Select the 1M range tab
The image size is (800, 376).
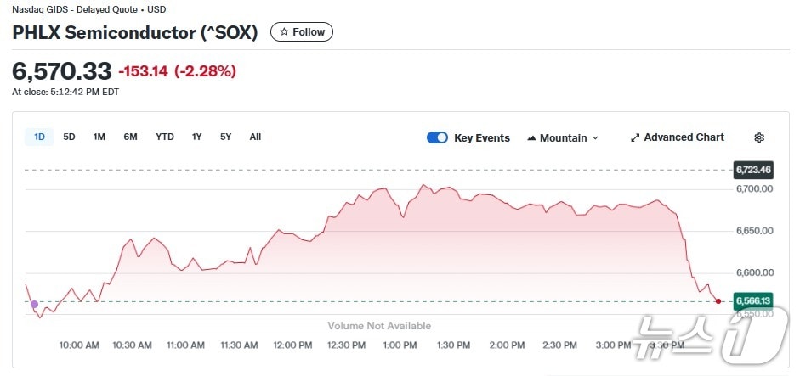pos(99,137)
